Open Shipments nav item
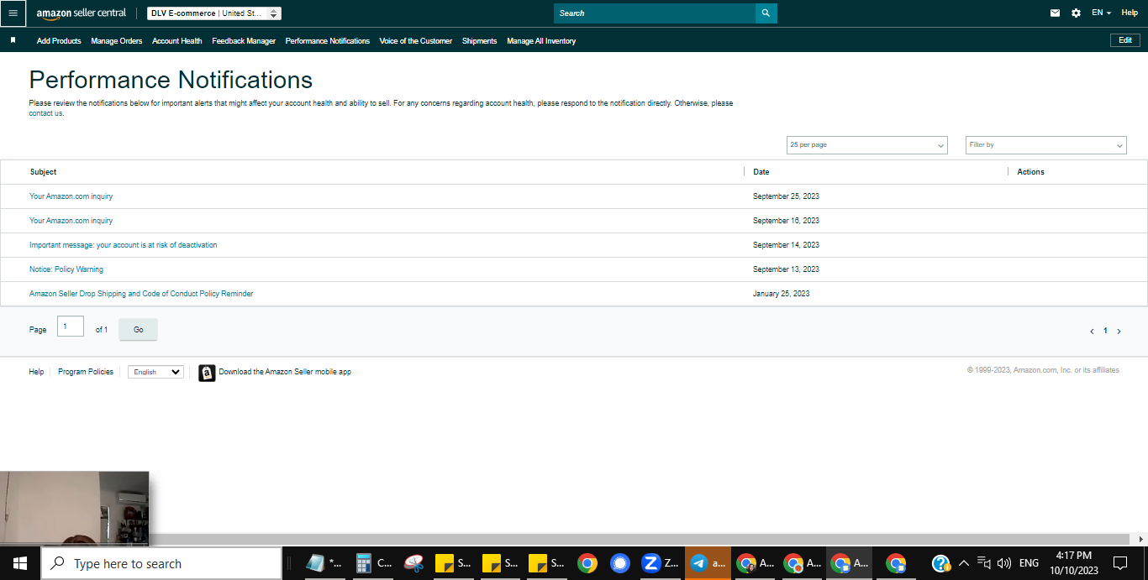1148x580 pixels. point(480,41)
